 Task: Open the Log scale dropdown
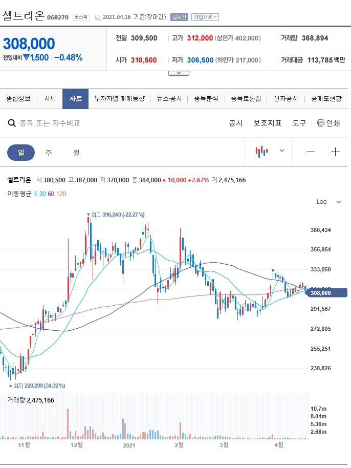click(x=328, y=202)
